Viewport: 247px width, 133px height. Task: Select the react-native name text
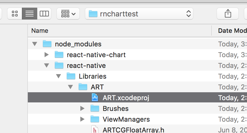[86, 66]
